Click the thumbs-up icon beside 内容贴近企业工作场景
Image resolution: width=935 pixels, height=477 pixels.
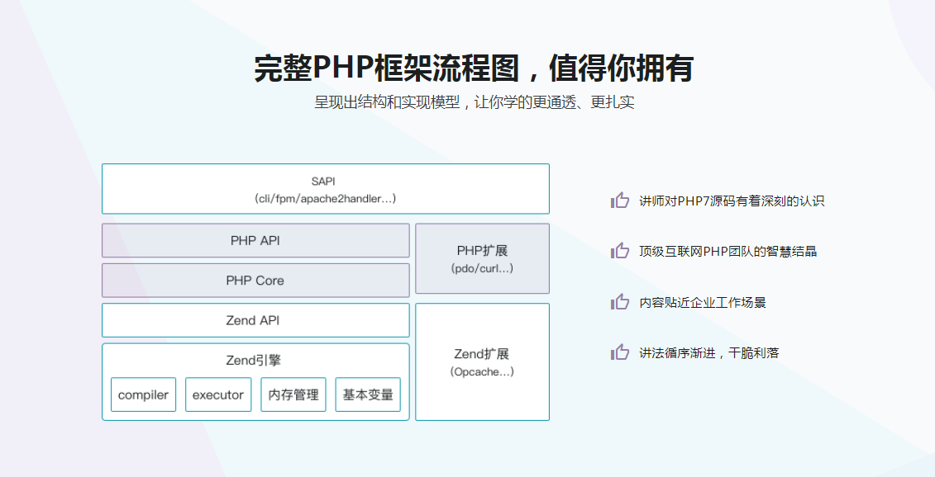pyautogui.click(x=620, y=302)
